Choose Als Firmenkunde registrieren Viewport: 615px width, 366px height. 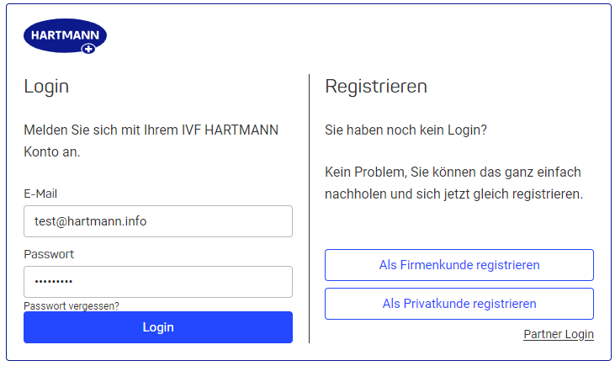pos(459,265)
